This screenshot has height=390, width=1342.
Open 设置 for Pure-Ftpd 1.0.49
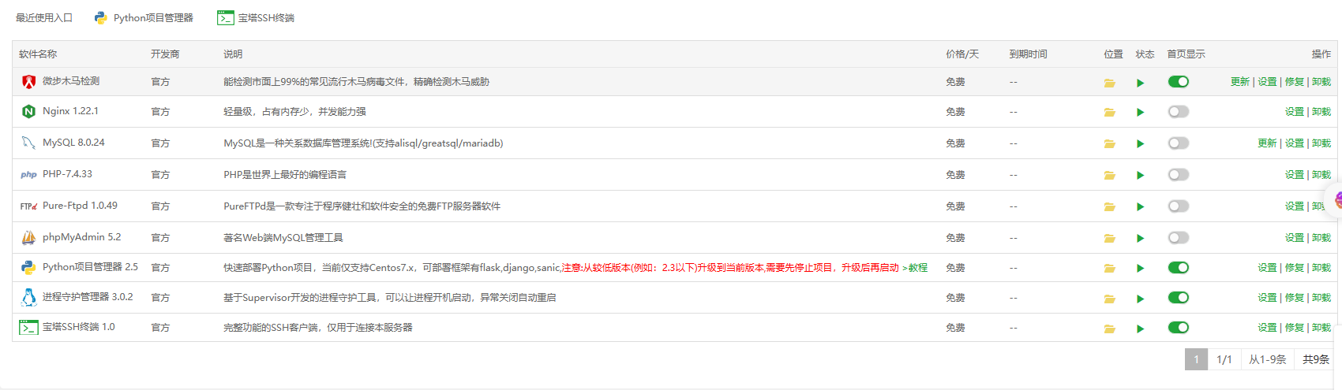1295,206
